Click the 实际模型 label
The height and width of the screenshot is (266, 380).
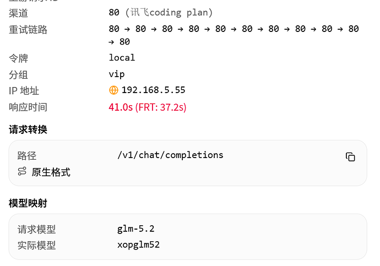pyautogui.click(x=36, y=245)
